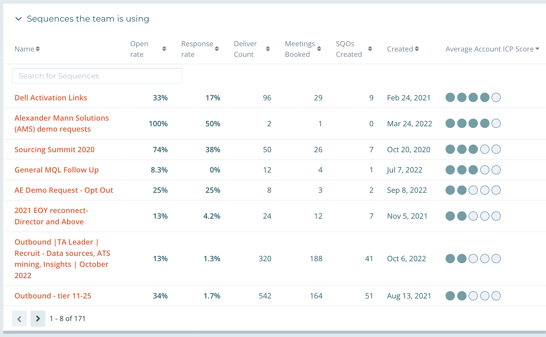Open Alexander Mann Solutions demo requests sequence
Viewport: 546px width, 337px height.
tap(62, 124)
